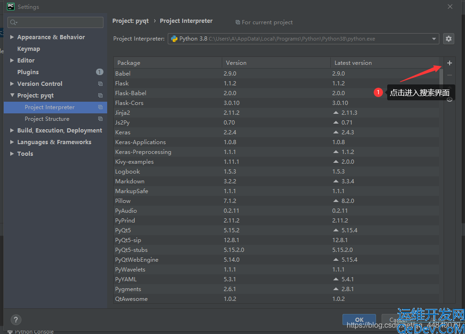Viewport: 465px width, 334px height.
Task: Click the For current project icon
Action: coord(238,22)
